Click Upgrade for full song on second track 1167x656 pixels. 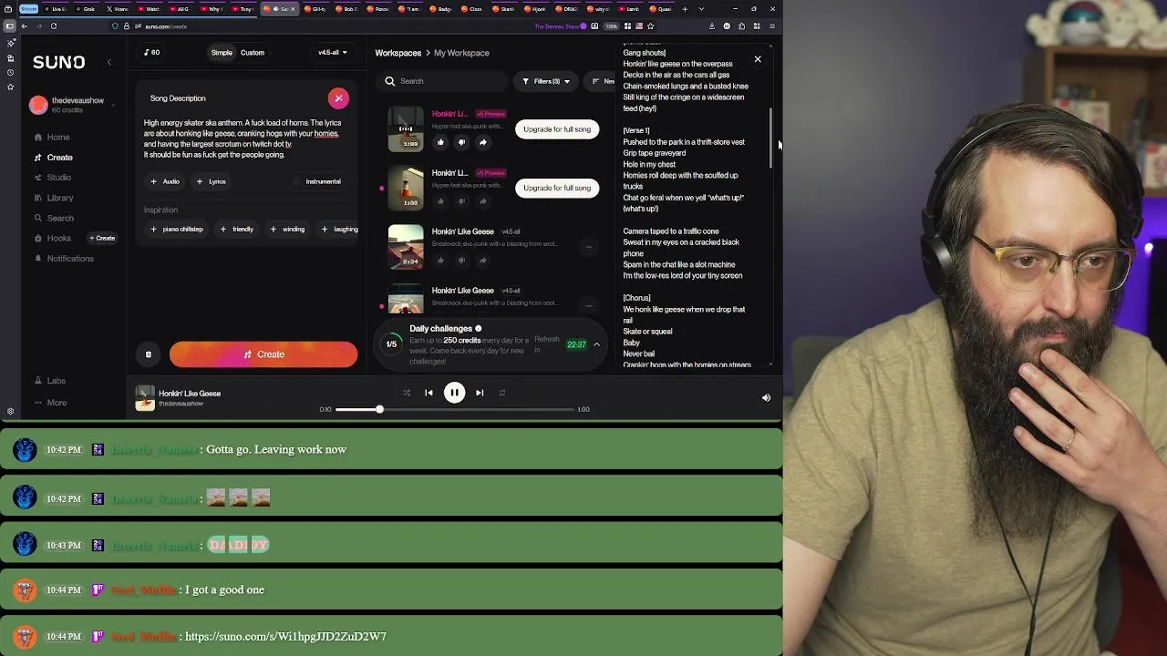click(x=557, y=188)
